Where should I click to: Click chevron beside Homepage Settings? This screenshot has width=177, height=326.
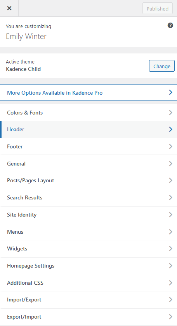[x=170, y=266]
